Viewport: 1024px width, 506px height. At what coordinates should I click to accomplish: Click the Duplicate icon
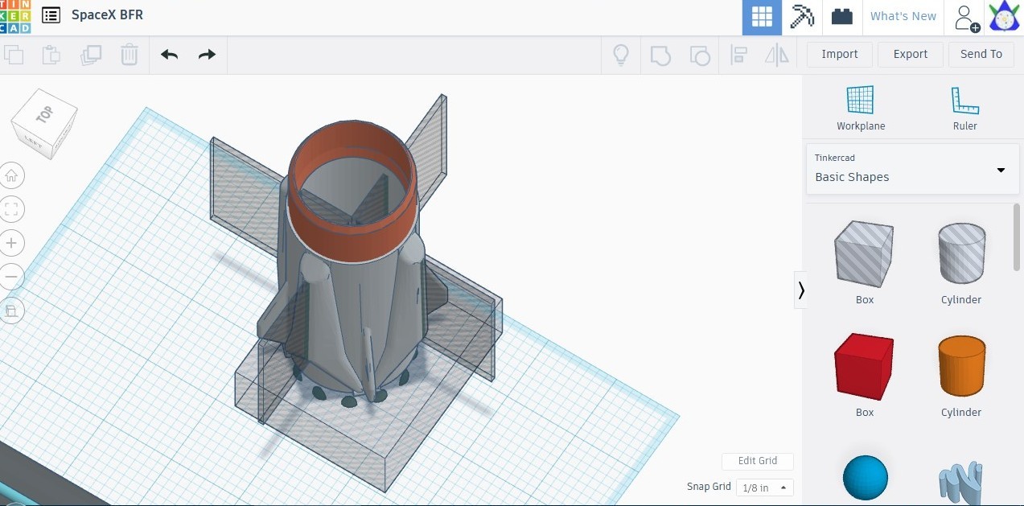click(91, 55)
